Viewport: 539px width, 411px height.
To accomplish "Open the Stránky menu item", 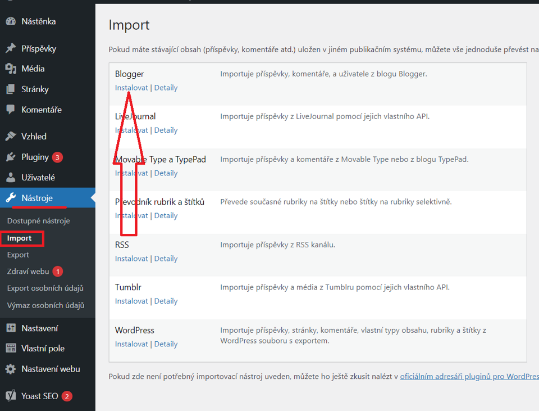I will [x=35, y=89].
